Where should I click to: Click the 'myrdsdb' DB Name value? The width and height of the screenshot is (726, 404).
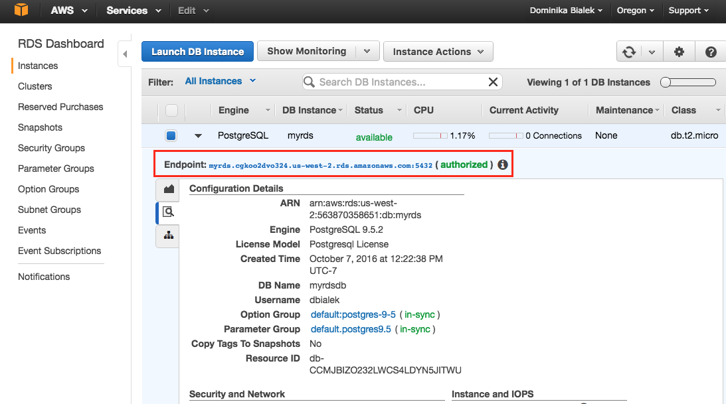pos(328,286)
